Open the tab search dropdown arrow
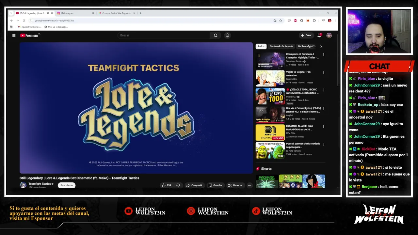 coord(11,13)
